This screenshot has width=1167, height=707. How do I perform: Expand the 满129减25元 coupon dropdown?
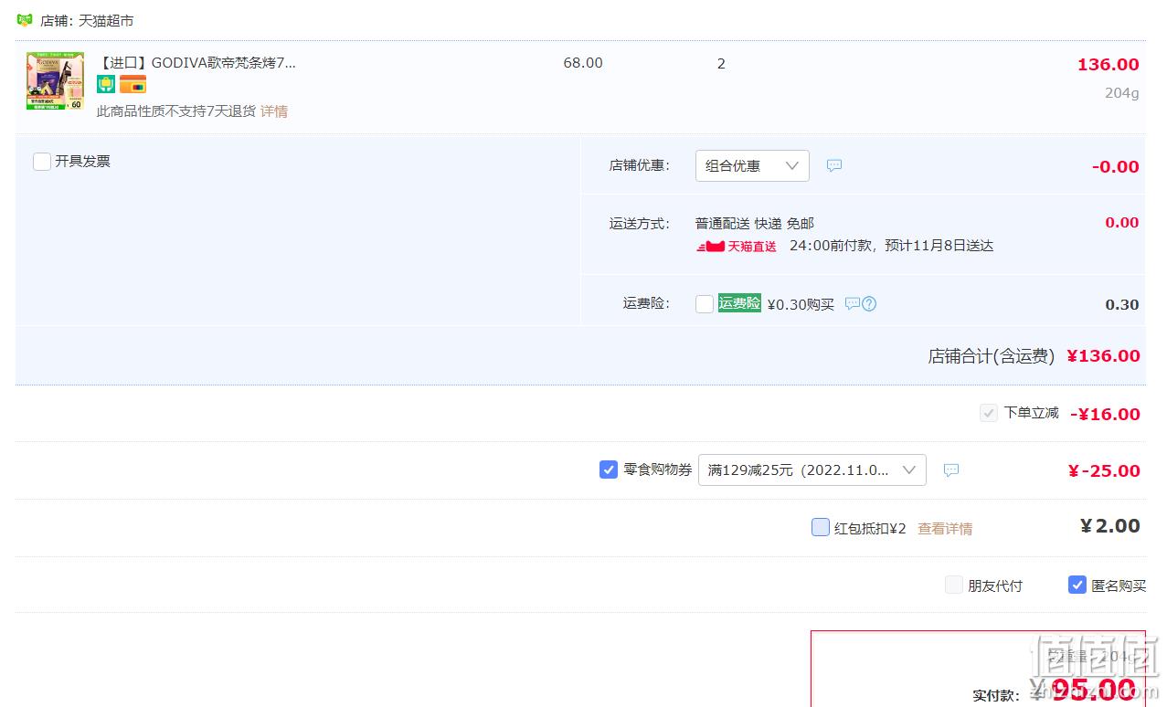pyautogui.click(x=812, y=470)
